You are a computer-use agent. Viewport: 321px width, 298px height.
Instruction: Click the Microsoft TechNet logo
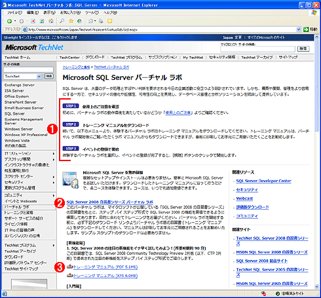click(34, 47)
